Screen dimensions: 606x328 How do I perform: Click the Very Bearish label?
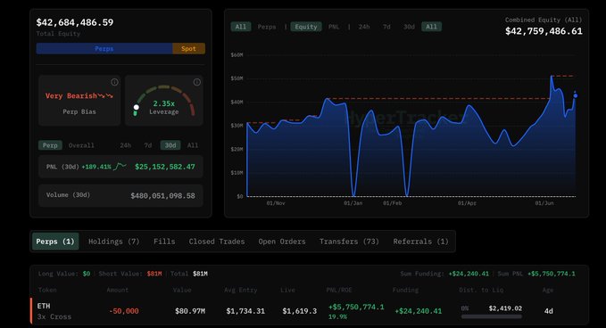click(71, 95)
